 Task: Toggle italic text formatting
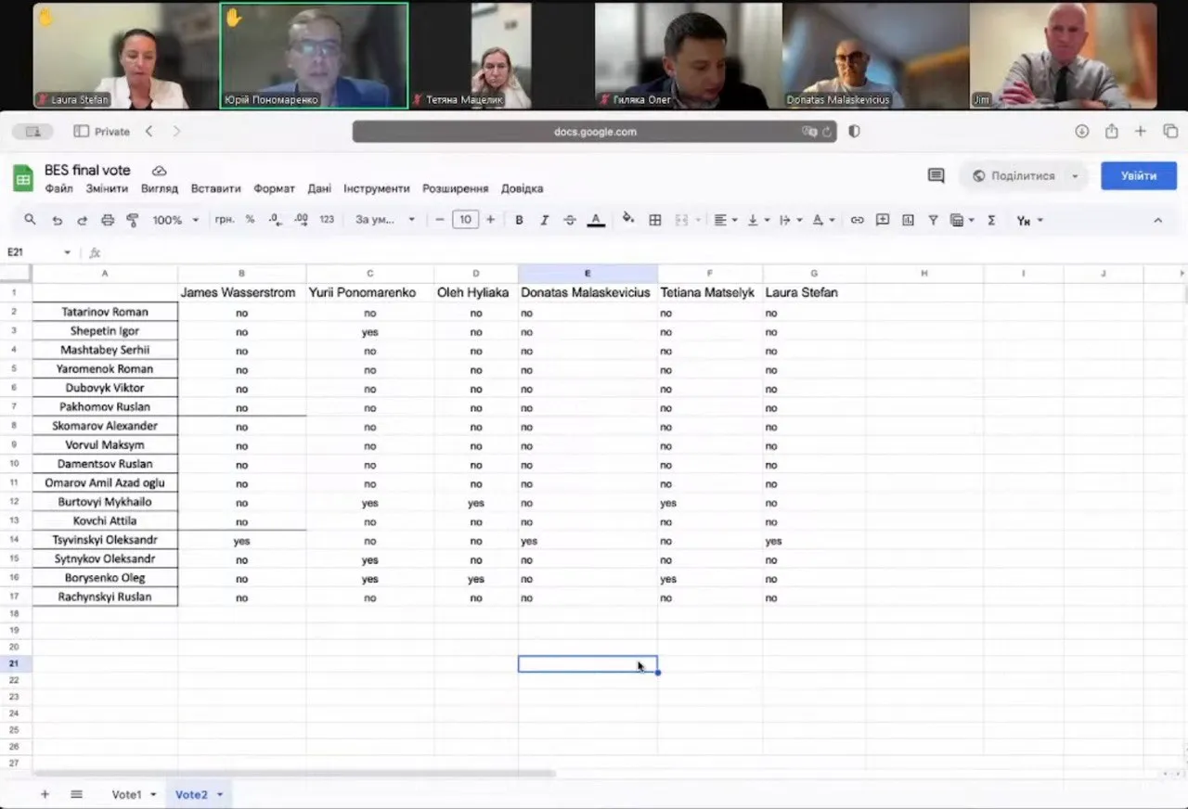click(545, 220)
